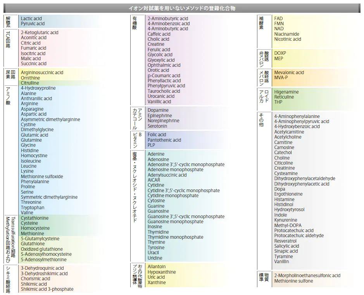Click Shikimic acid 3-phosphate
This screenshot has height=295, width=364.
click(x=47, y=289)
